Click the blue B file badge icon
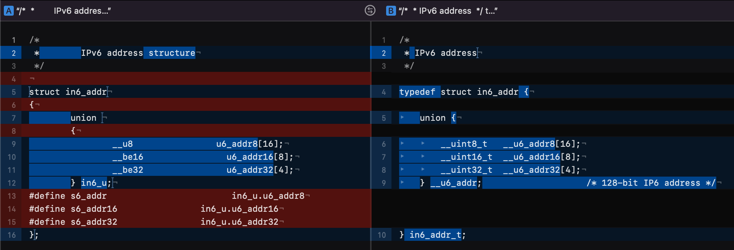This screenshot has height=250, width=734. (x=390, y=11)
